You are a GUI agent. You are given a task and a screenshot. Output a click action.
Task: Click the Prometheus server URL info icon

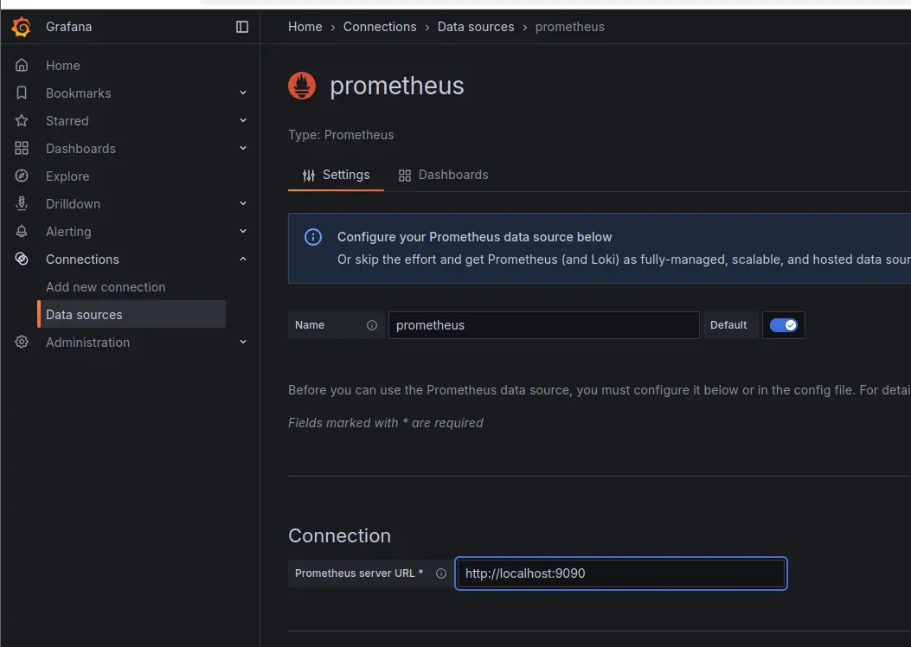click(441, 573)
